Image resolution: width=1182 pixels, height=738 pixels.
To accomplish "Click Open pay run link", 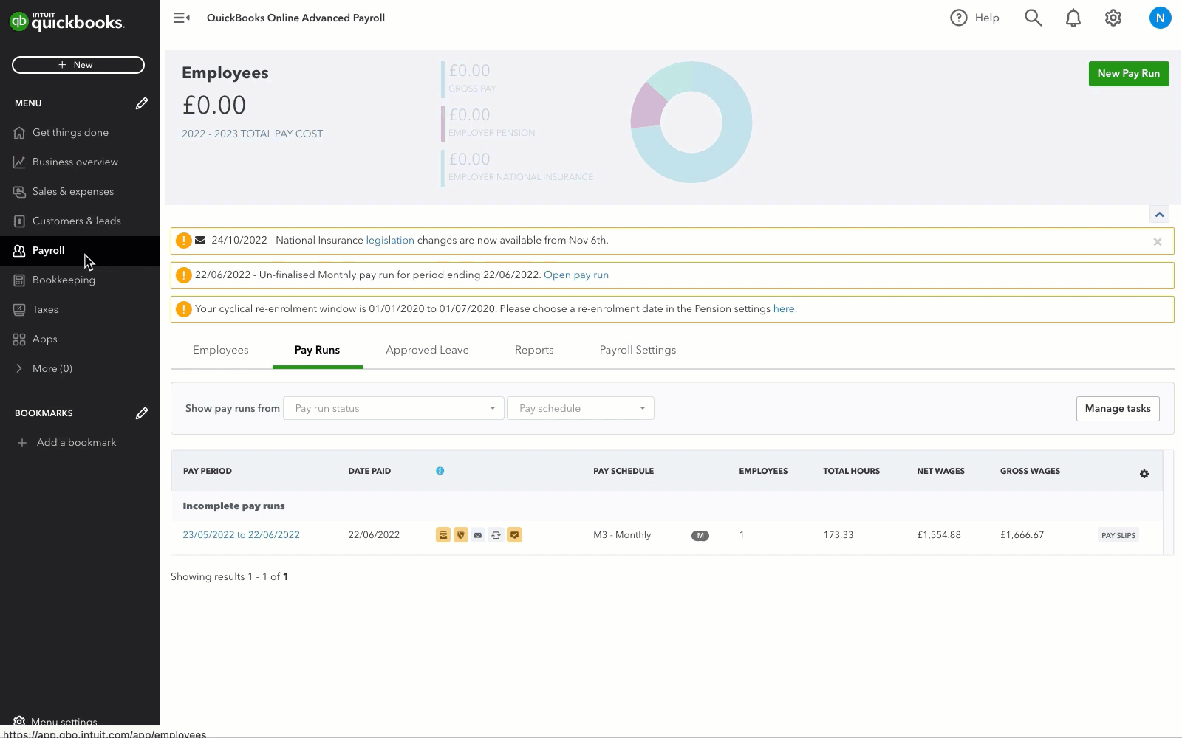I will point(576,275).
